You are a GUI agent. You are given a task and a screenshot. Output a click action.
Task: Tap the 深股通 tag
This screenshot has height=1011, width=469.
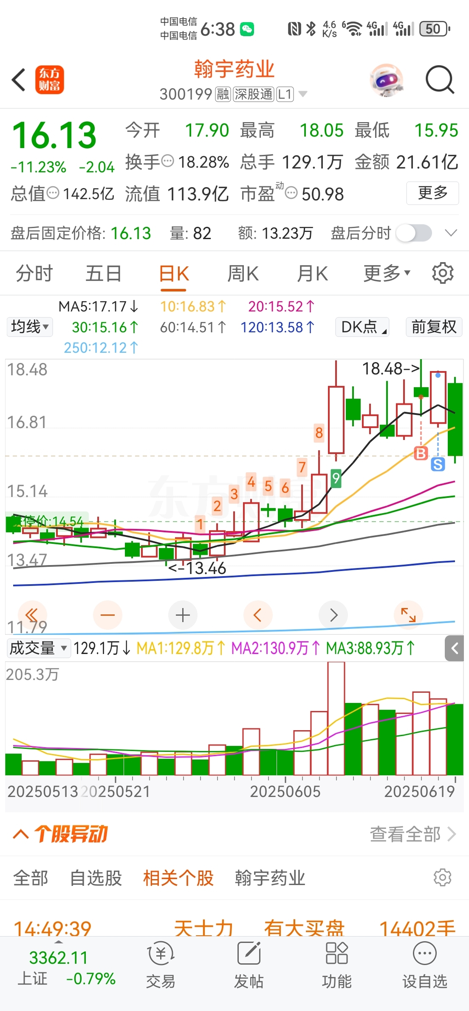[253, 94]
